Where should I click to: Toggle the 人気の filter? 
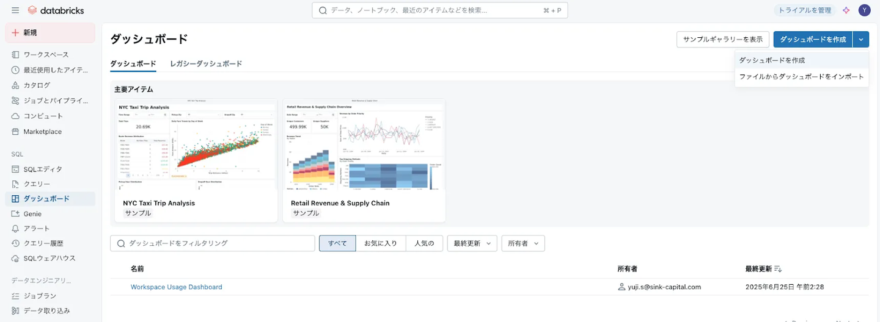pos(424,243)
